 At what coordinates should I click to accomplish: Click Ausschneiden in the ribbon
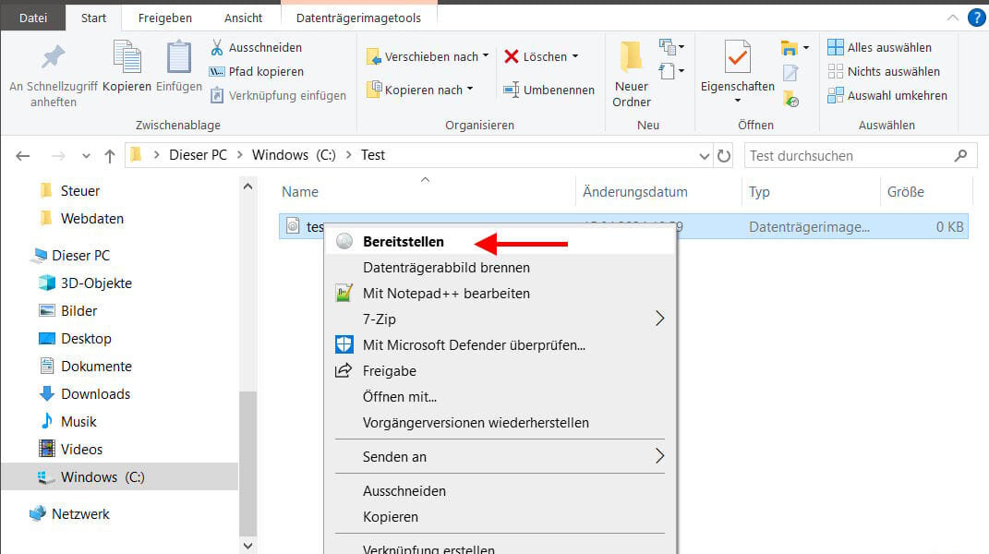256,47
